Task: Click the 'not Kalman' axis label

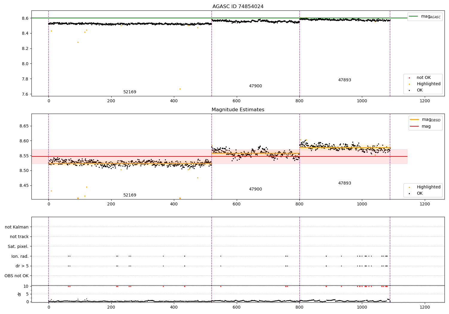Action: pos(17,227)
